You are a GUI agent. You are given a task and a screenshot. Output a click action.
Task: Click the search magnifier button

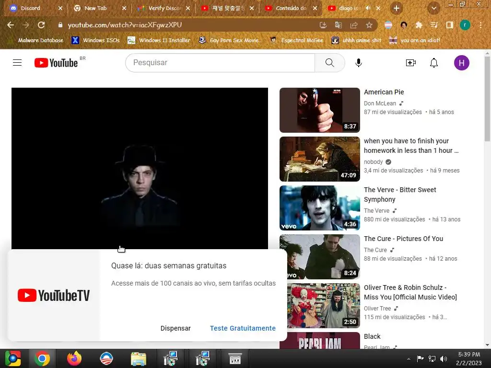(330, 63)
